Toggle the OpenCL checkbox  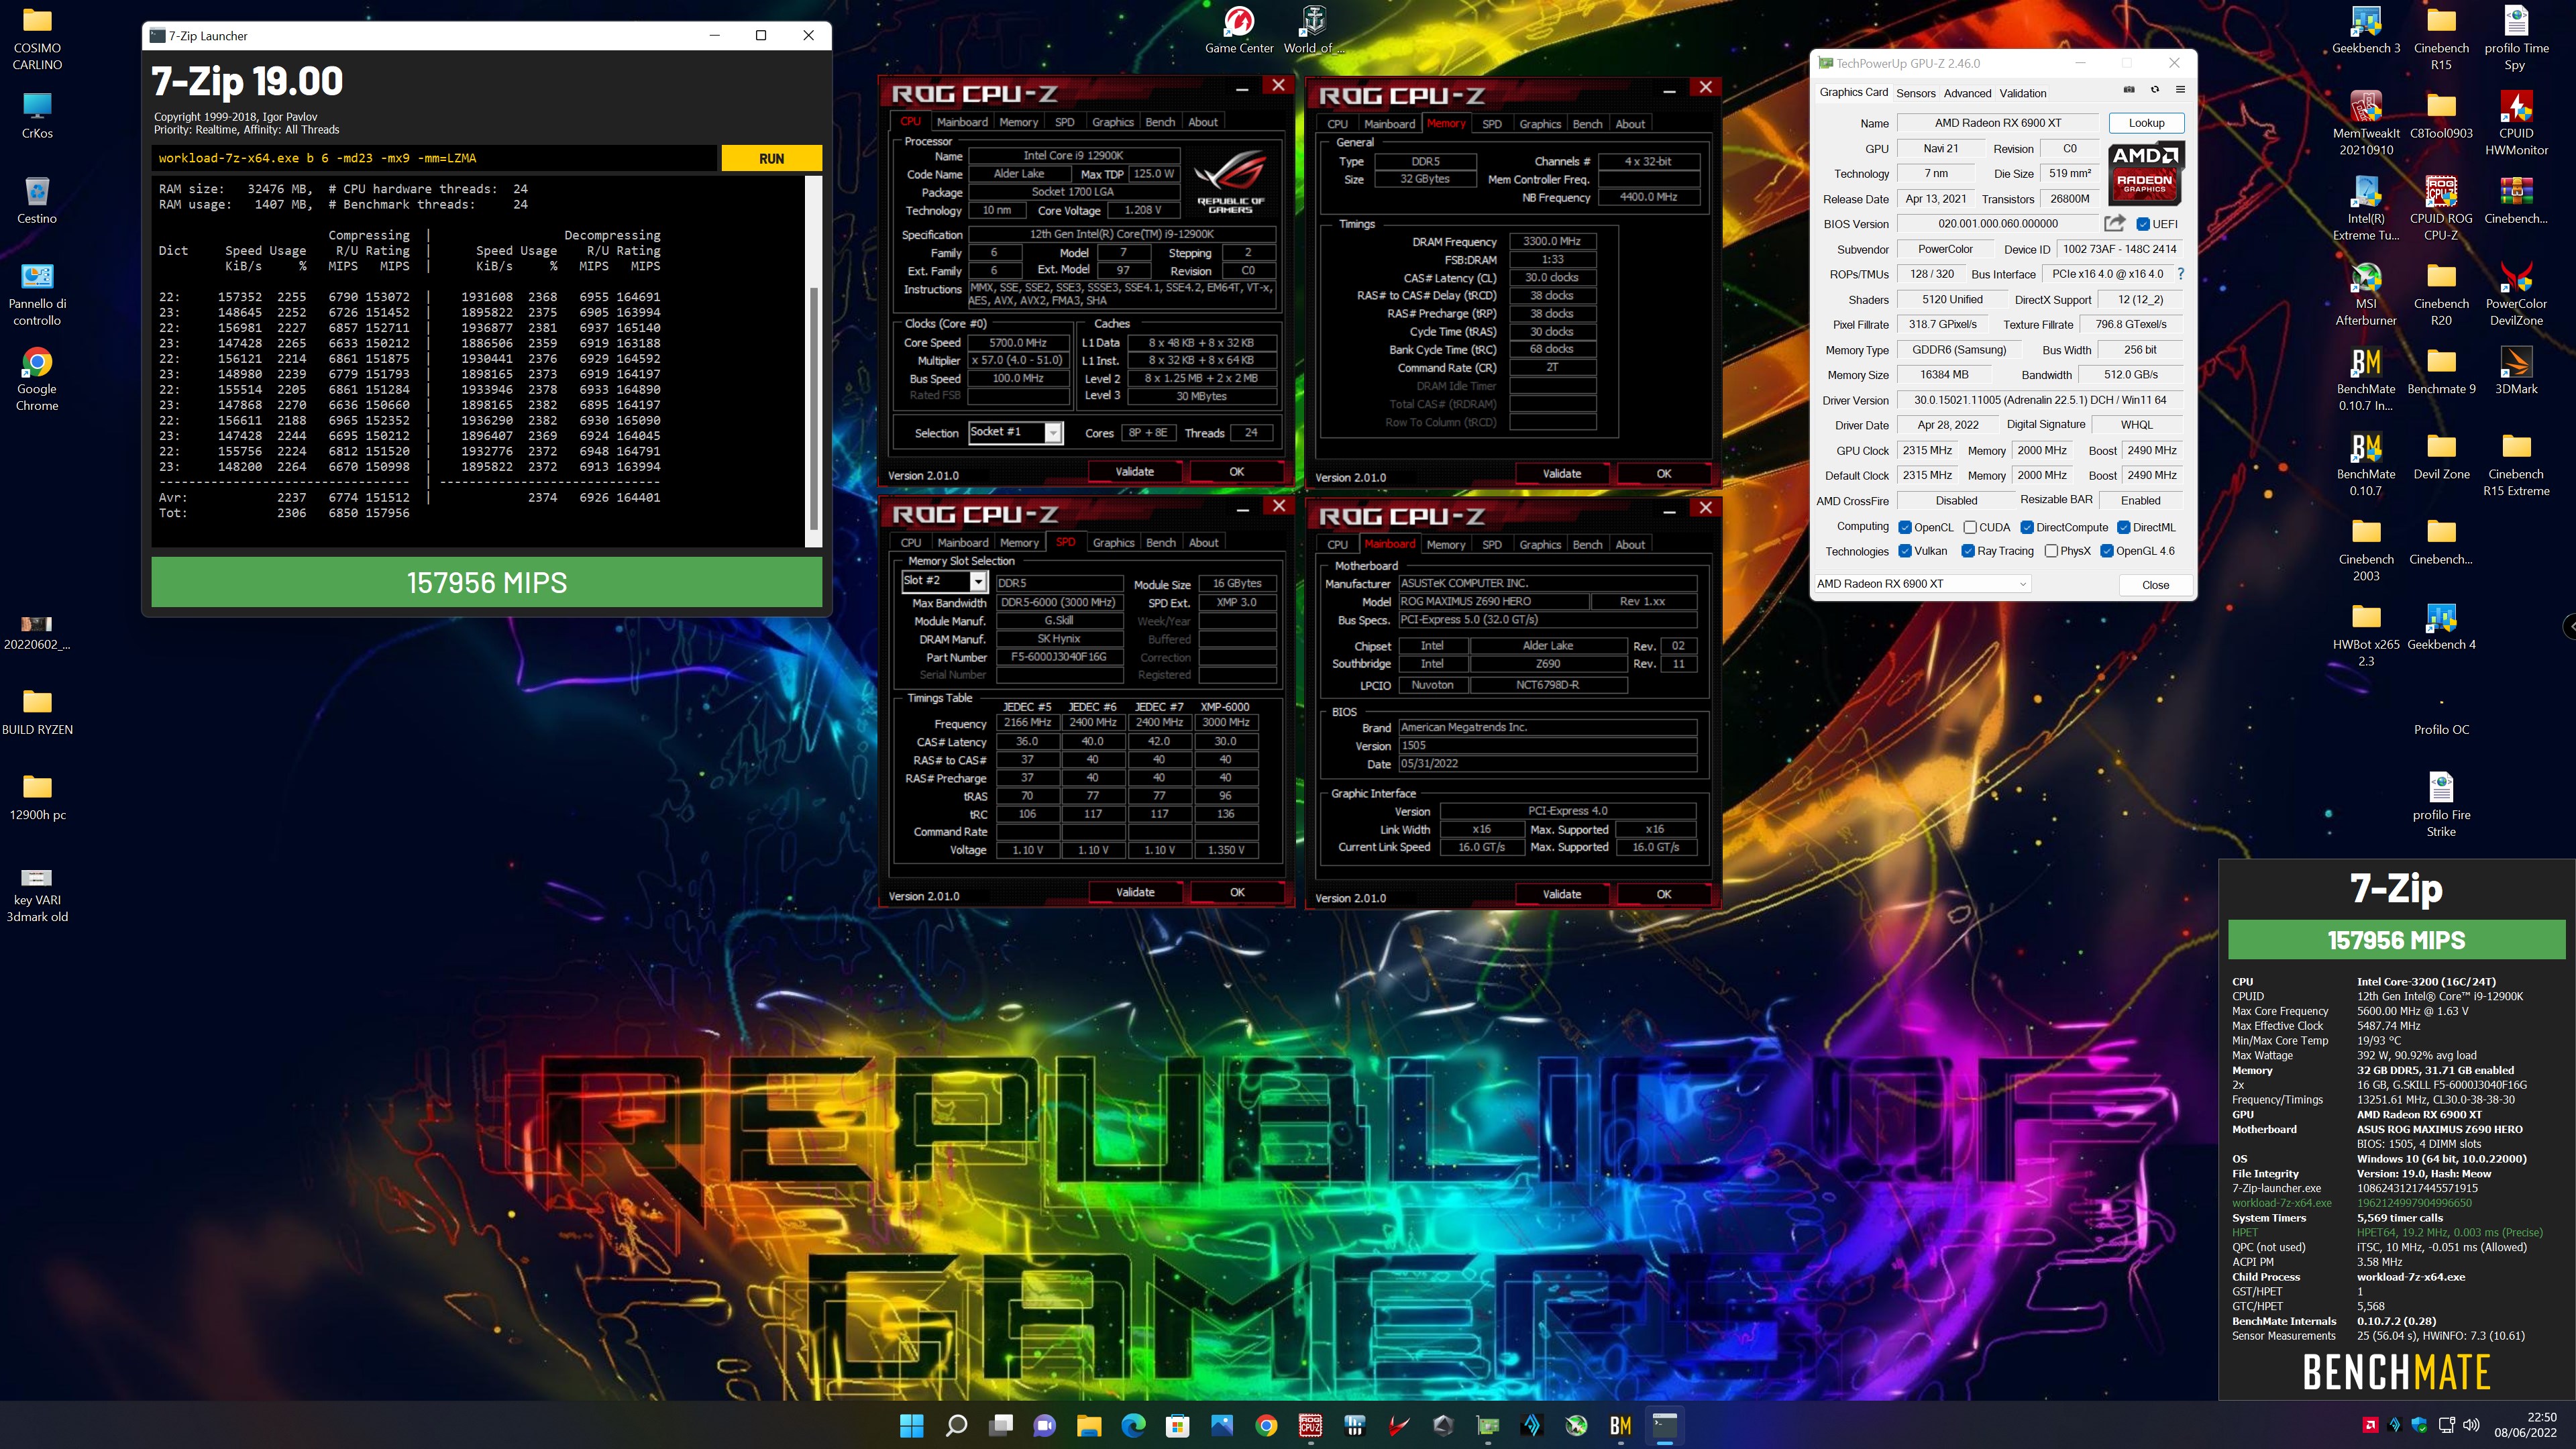pyautogui.click(x=1905, y=527)
